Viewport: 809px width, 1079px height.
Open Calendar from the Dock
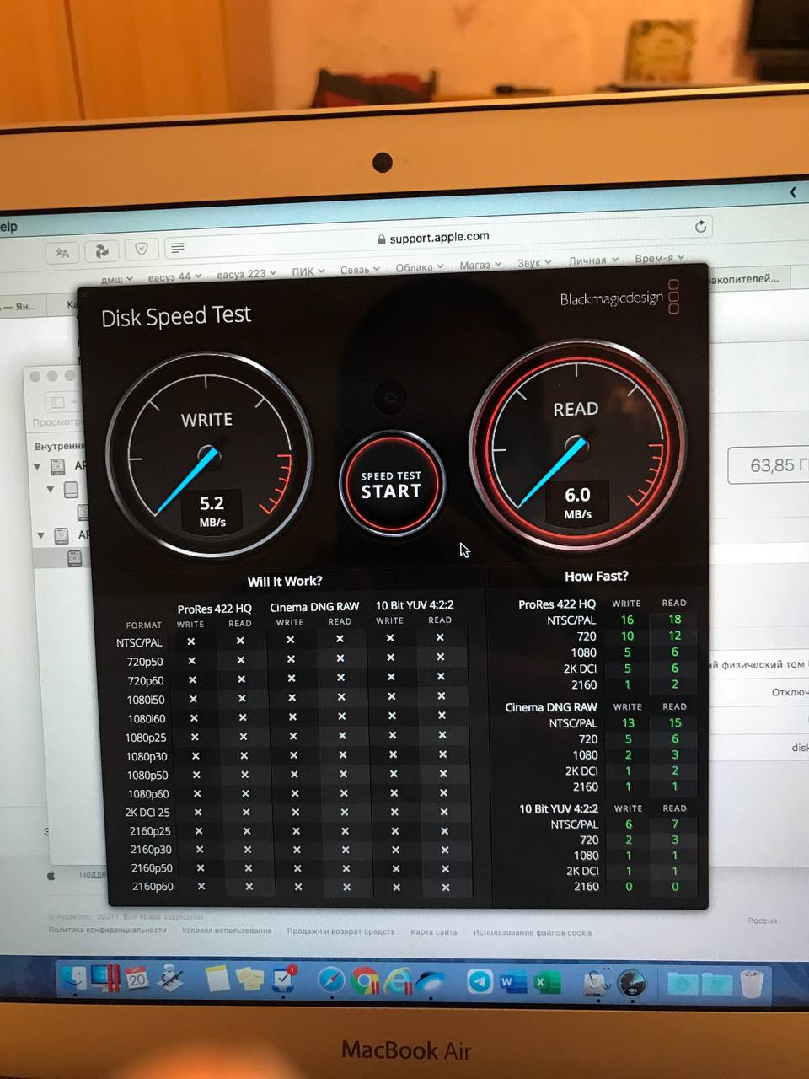pos(137,978)
